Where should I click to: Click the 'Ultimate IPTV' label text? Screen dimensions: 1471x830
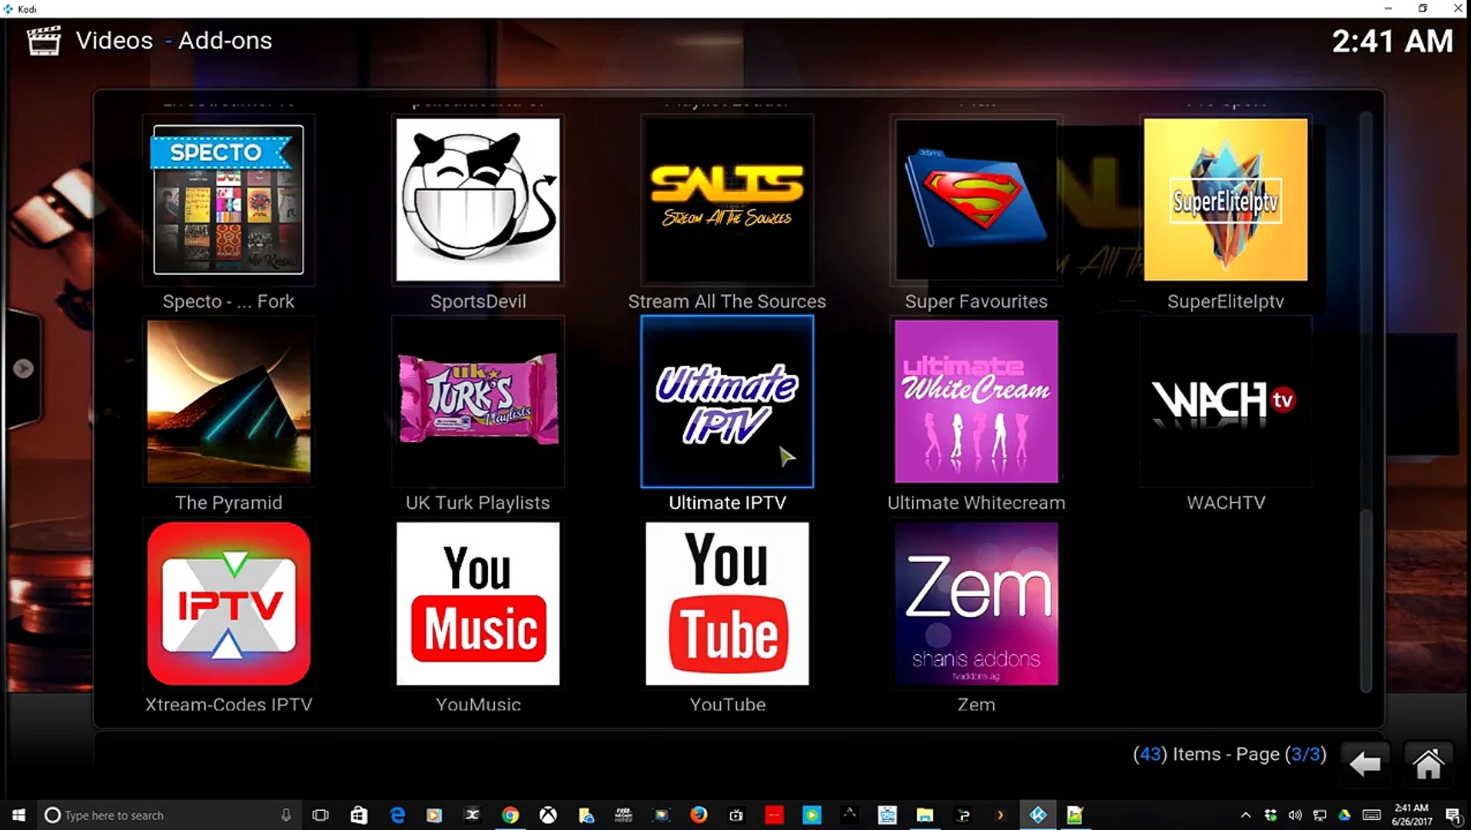point(727,503)
